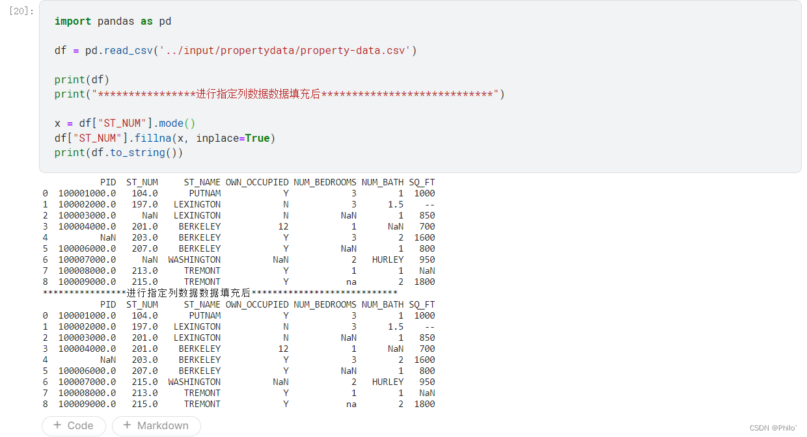Click the print(df) code line
This screenshot has height=437, width=807.
click(x=82, y=80)
